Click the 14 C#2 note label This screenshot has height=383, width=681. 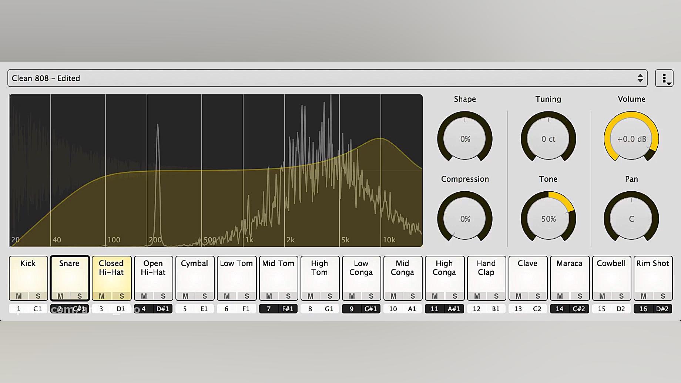[x=570, y=309]
